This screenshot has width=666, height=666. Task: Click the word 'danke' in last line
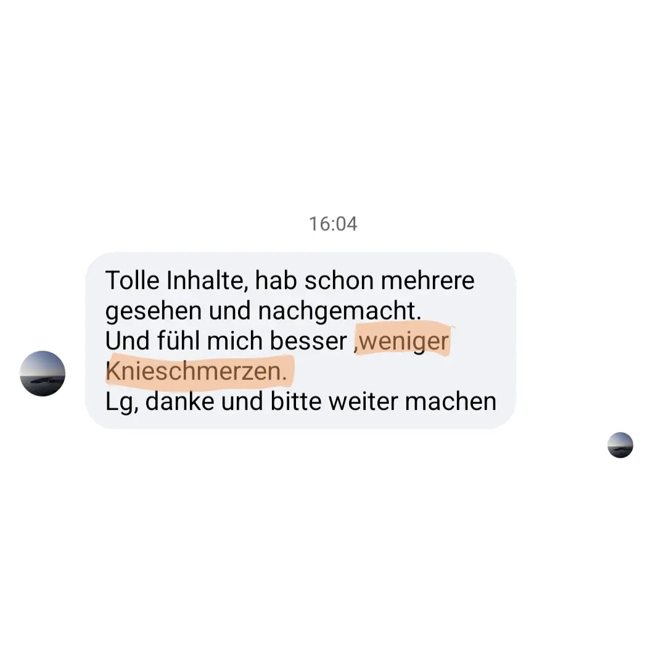coord(179,401)
